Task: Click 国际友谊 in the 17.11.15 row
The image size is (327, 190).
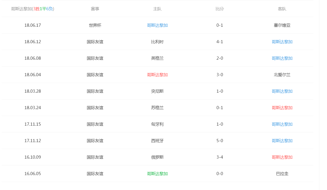Action: point(95,124)
